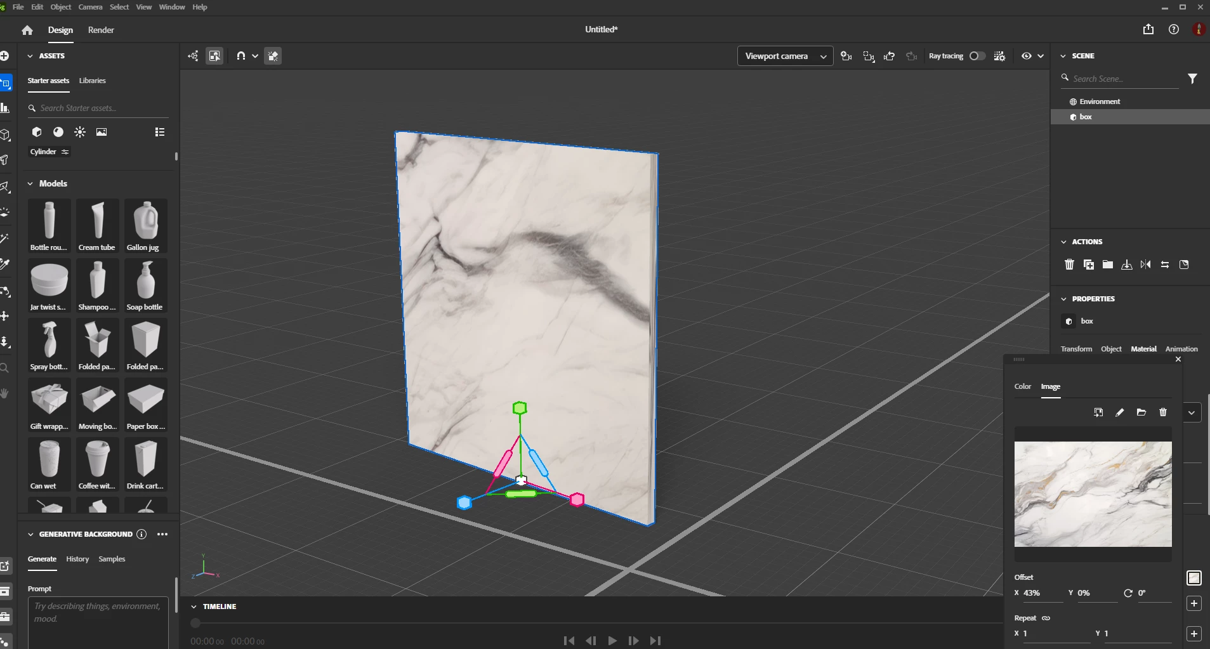Open the Animation properties tab

pyautogui.click(x=1181, y=349)
